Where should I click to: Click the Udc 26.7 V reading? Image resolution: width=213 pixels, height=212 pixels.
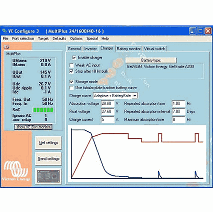coord(31,84)
